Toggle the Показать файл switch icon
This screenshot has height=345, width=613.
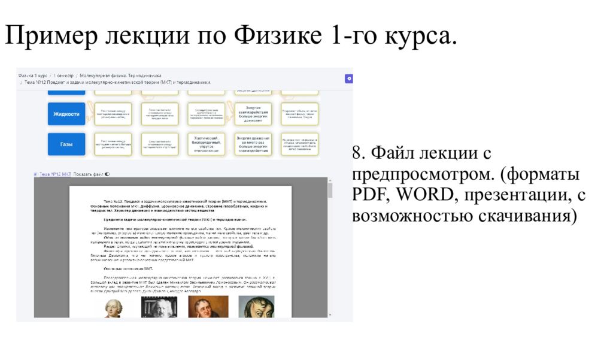pos(107,174)
